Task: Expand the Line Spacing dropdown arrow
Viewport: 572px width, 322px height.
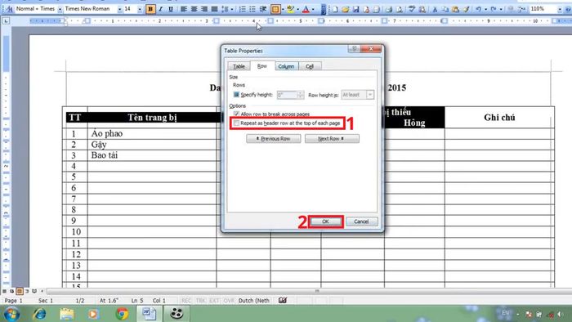Action: point(231,9)
